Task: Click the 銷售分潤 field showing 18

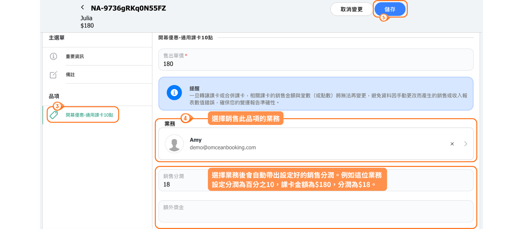Action: (184, 184)
